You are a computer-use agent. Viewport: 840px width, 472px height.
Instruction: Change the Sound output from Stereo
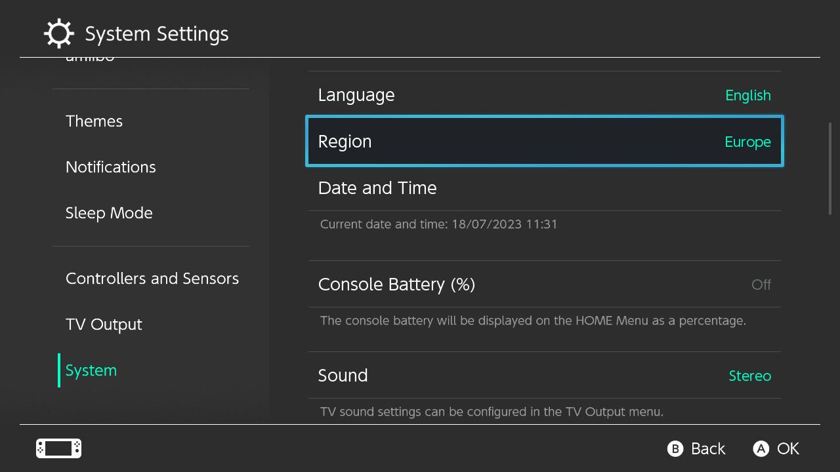pos(544,376)
